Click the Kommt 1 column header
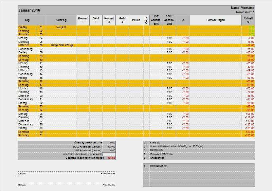This screenshot has width=272, height=191. point(83,20)
